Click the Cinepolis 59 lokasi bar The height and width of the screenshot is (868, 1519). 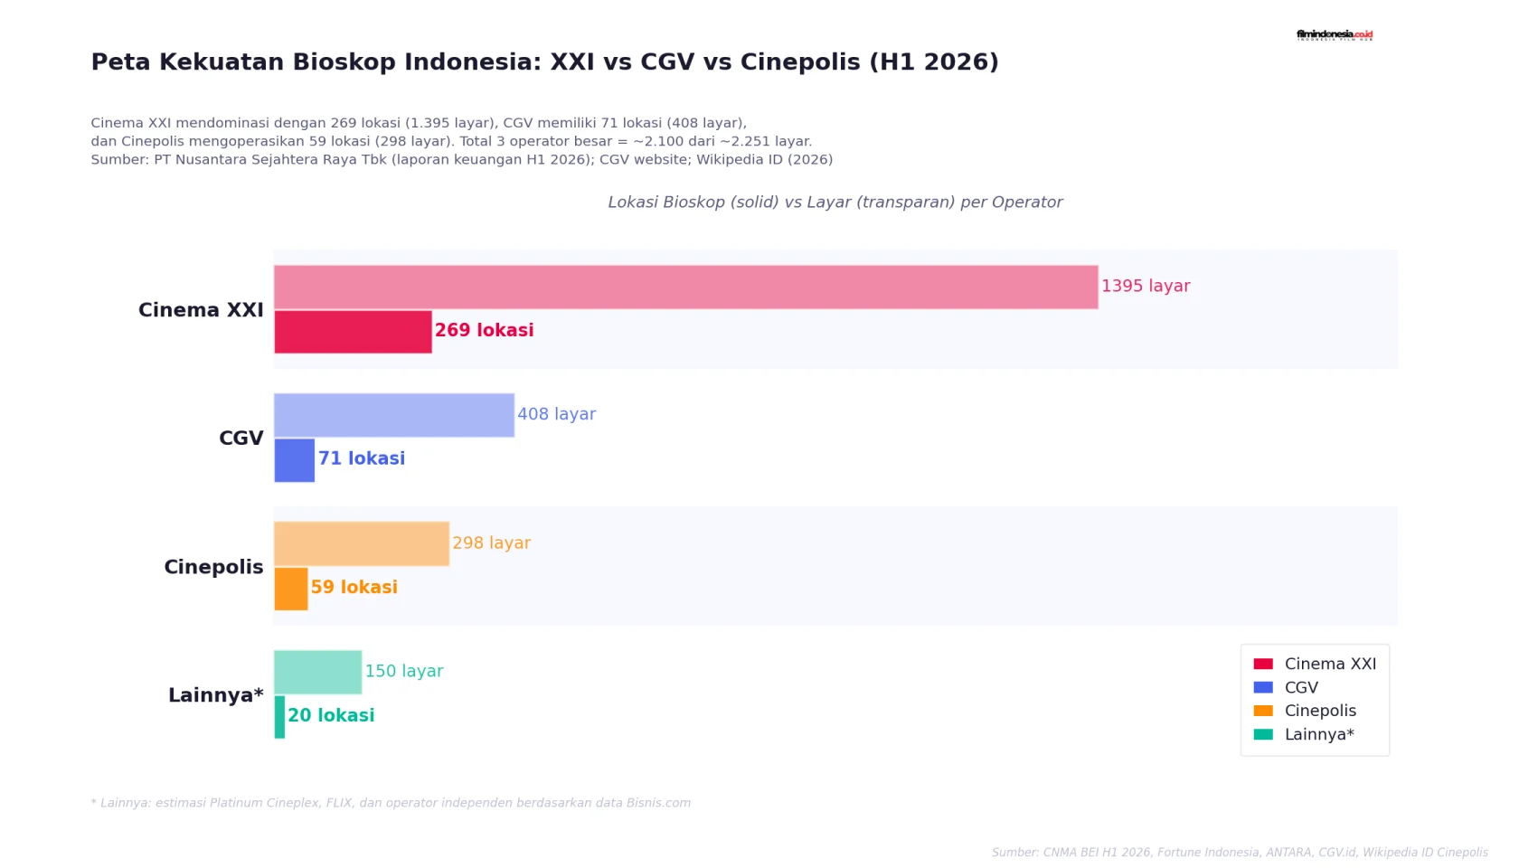point(291,589)
